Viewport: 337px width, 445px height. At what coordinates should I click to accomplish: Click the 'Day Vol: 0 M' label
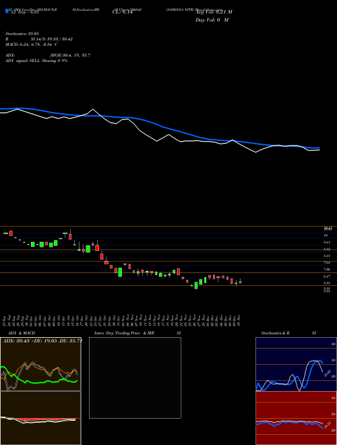(x=212, y=20)
